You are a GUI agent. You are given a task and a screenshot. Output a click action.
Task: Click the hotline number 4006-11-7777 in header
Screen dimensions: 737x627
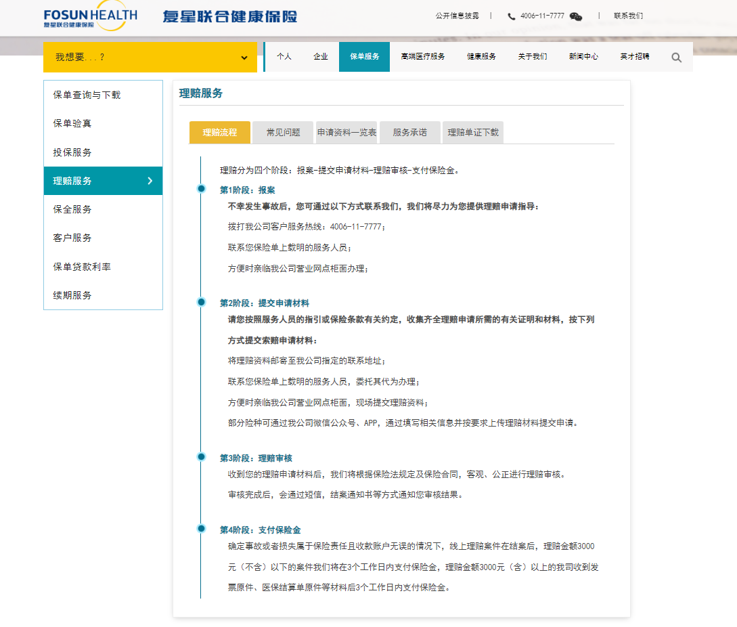pyautogui.click(x=542, y=16)
